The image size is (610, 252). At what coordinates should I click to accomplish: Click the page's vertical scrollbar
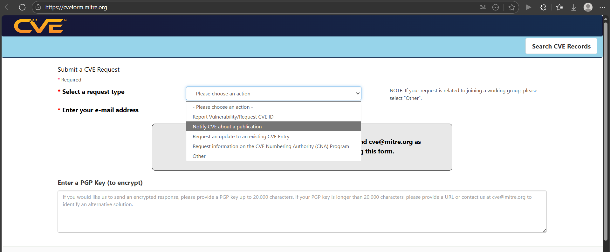(606, 127)
